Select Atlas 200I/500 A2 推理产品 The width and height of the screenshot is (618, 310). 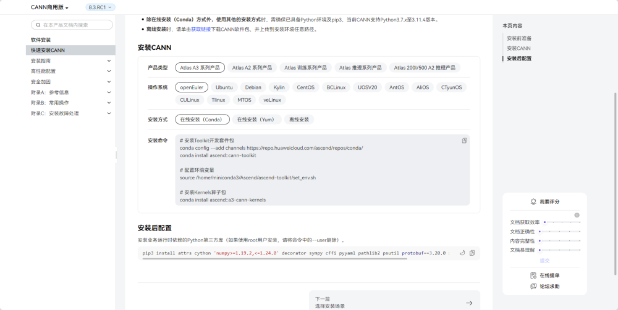coord(425,68)
